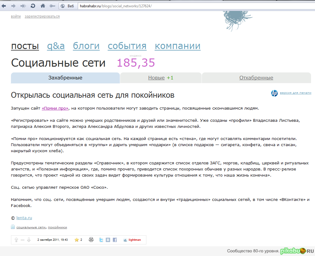Open the «Отхабренные» tab

[256, 78]
